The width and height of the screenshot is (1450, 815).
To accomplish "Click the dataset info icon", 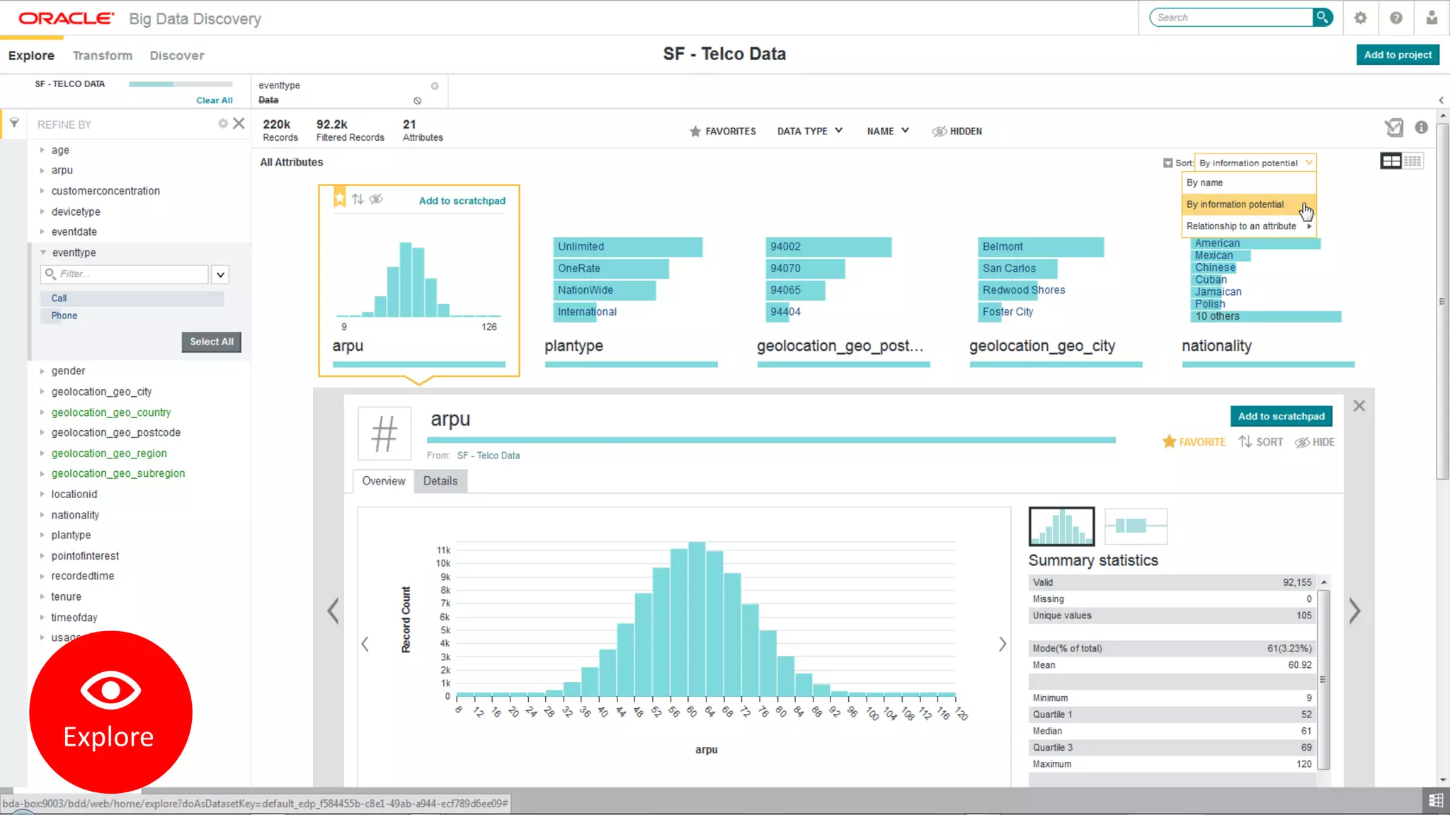I will [x=1421, y=127].
